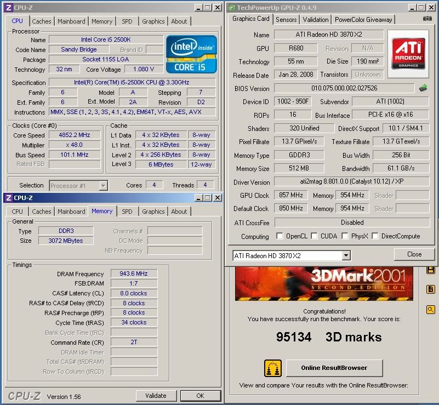
Task: Click the Validate button in CPU-Z
Action: click(156, 396)
